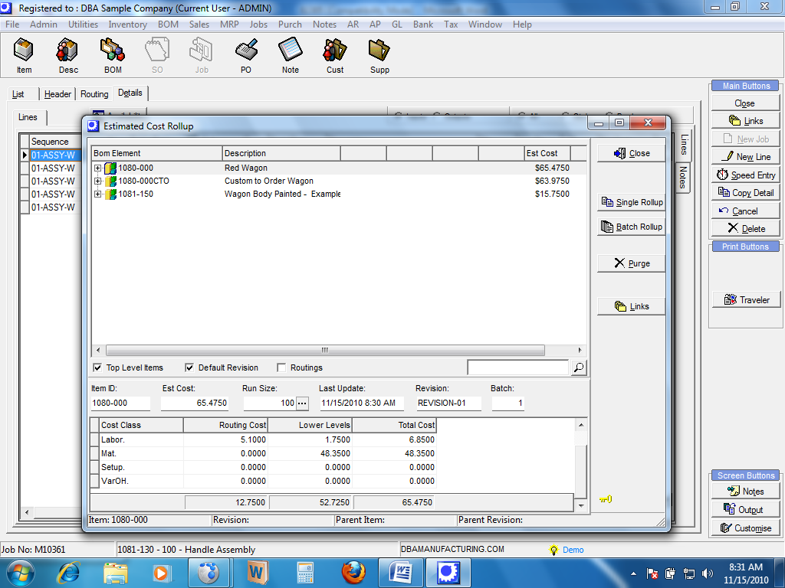Viewport: 785px width, 588px height.
Task: Click the Desc toolbar icon
Action: (x=68, y=57)
